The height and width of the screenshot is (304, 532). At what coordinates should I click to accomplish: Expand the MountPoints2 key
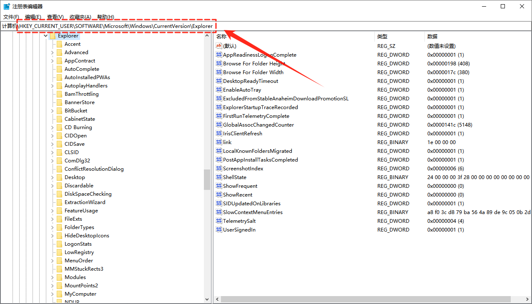[x=53, y=286]
